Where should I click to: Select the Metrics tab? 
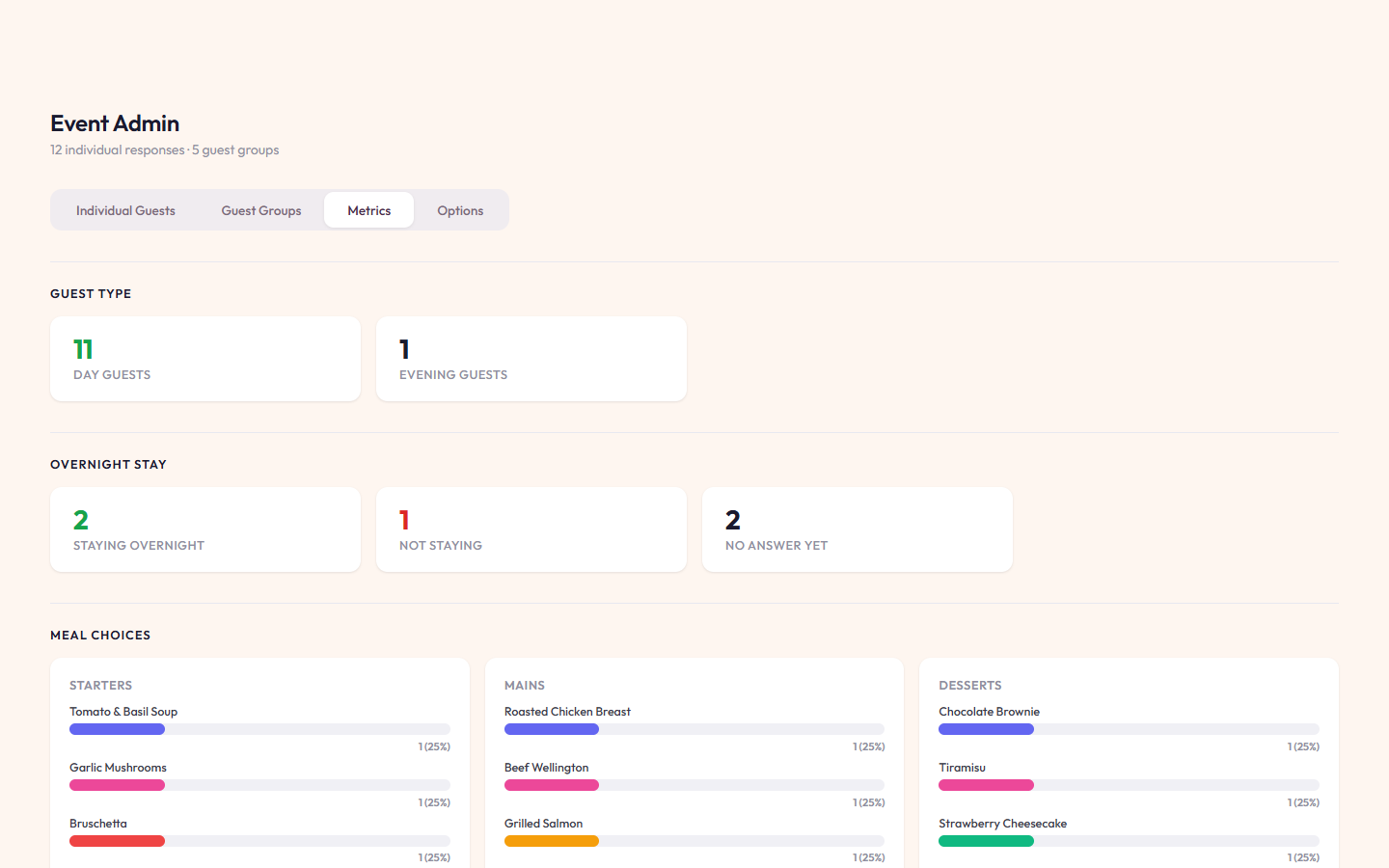pos(369,210)
